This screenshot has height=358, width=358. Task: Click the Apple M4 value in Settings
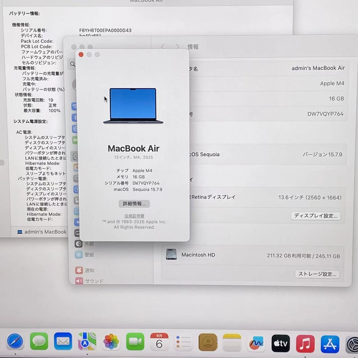pyautogui.click(x=332, y=83)
